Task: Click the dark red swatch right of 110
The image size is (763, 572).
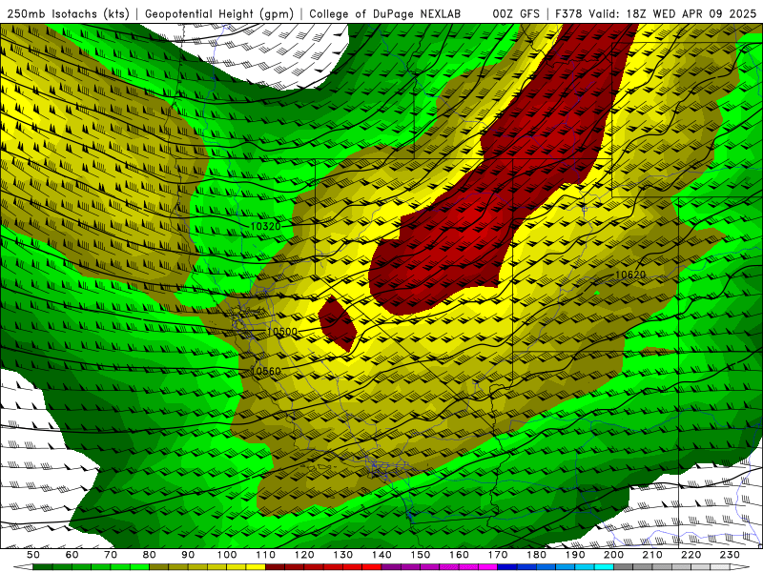Action: 275,567
